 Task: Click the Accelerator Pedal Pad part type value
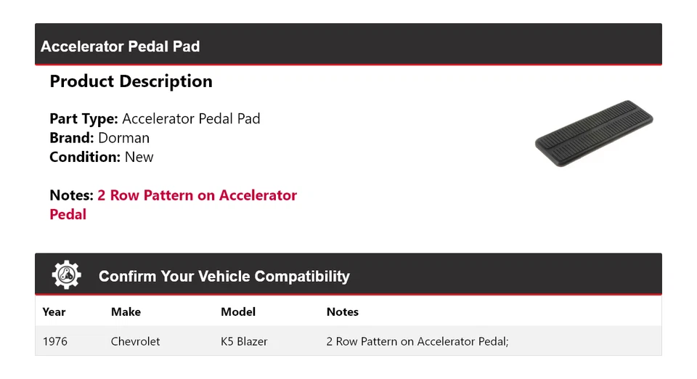coord(191,118)
